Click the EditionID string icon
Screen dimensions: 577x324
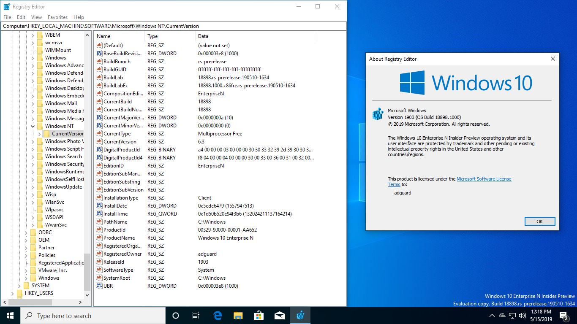(x=99, y=166)
